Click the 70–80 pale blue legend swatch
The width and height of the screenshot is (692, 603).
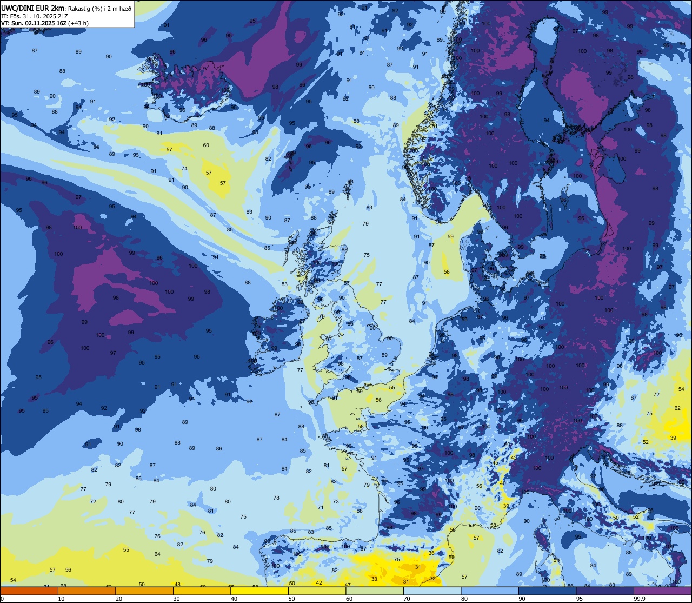coord(432,591)
